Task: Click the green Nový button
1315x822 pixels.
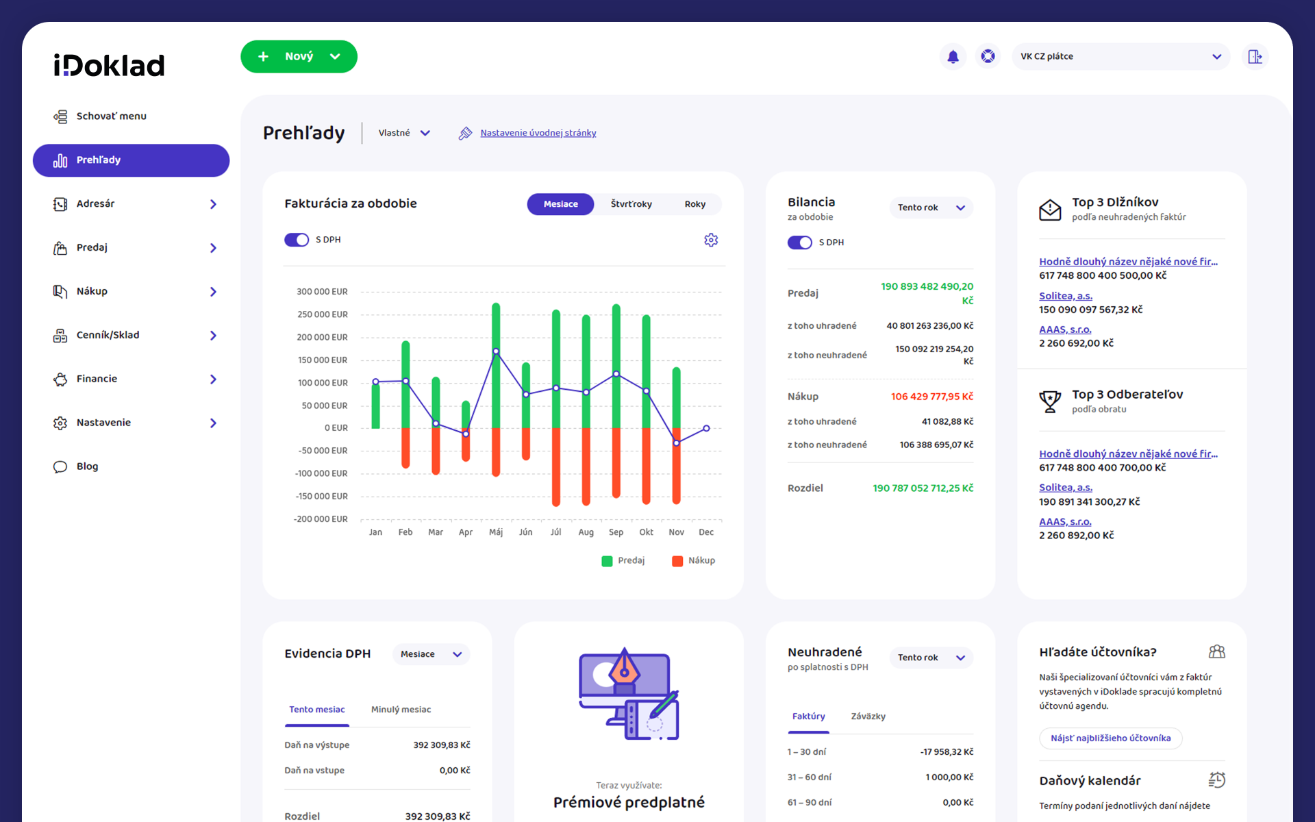Action: [299, 57]
